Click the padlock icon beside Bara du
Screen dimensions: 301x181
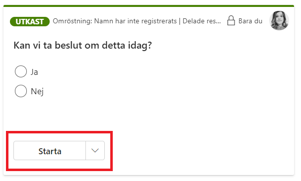point(231,20)
